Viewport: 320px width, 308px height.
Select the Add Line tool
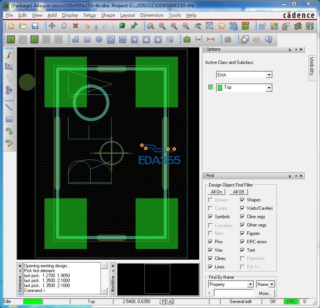pos(9,107)
